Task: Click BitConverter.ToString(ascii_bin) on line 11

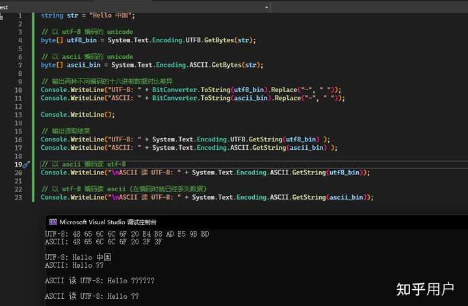Action: point(212,98)
